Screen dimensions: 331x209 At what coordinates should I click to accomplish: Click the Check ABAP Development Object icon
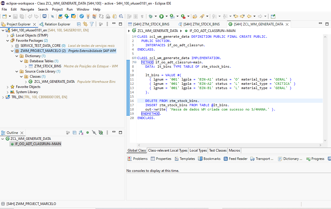coord(82,16)
